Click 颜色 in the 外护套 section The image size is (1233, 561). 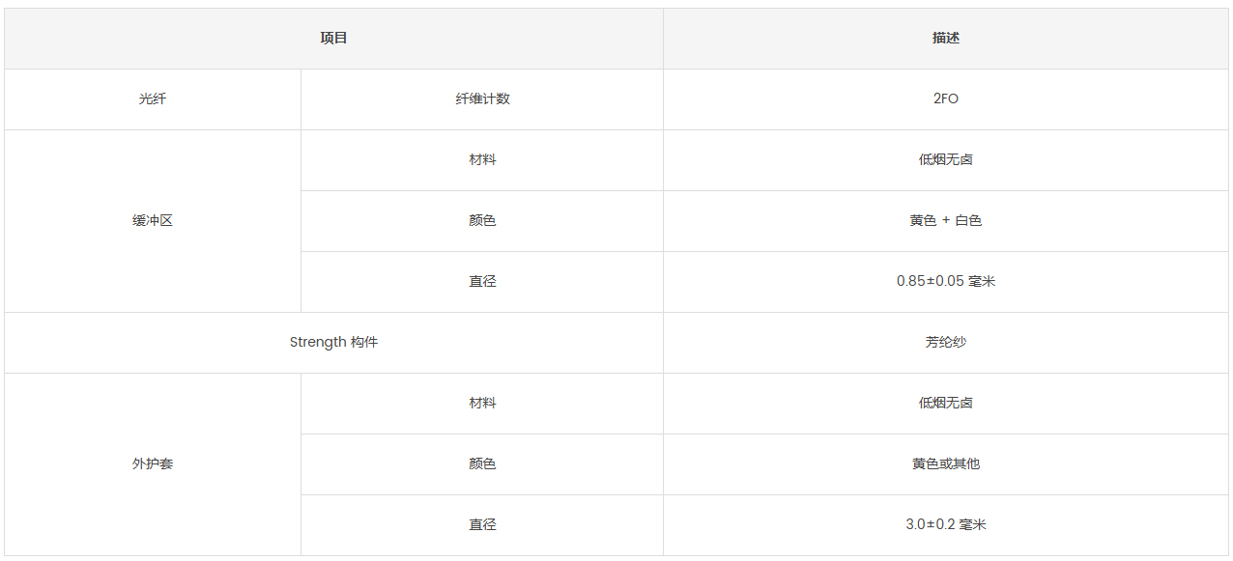click(x=482, y=464)
